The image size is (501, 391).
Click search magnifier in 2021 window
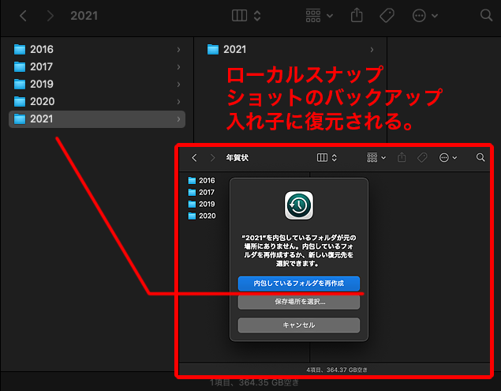486,15
